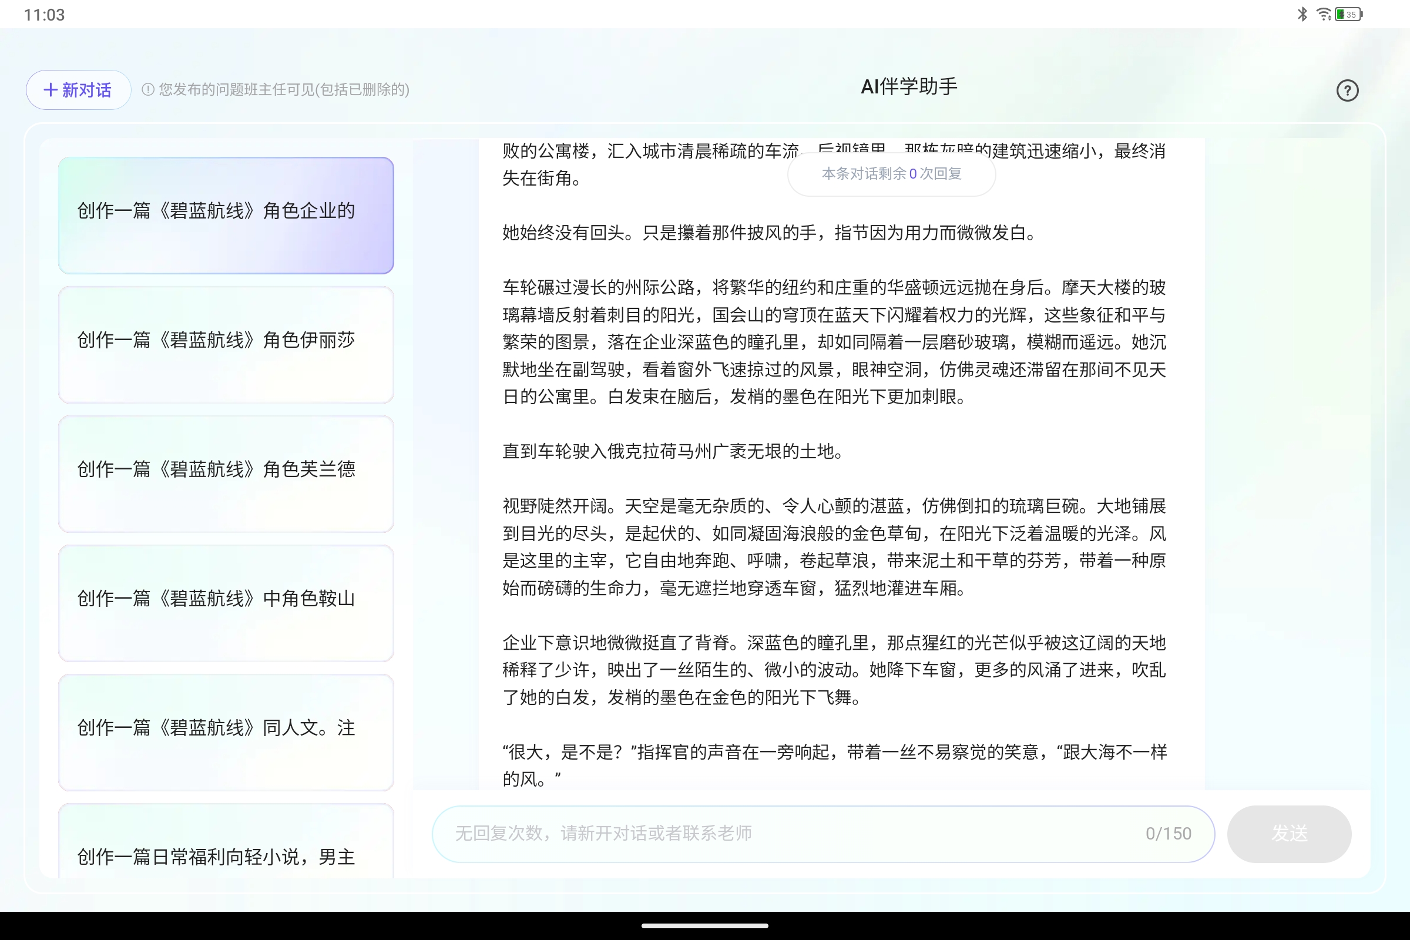The image size is (1410, 940).
Task: Click paragraph starting 视野陡然开阔
Action: (834, 547)
